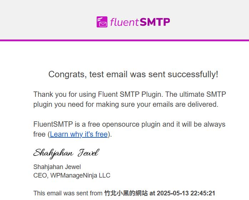This screenshot has width=249, height=200.
Task: Click the handwritten Shahjahan Jewel signature image
Action: (66, 153)
